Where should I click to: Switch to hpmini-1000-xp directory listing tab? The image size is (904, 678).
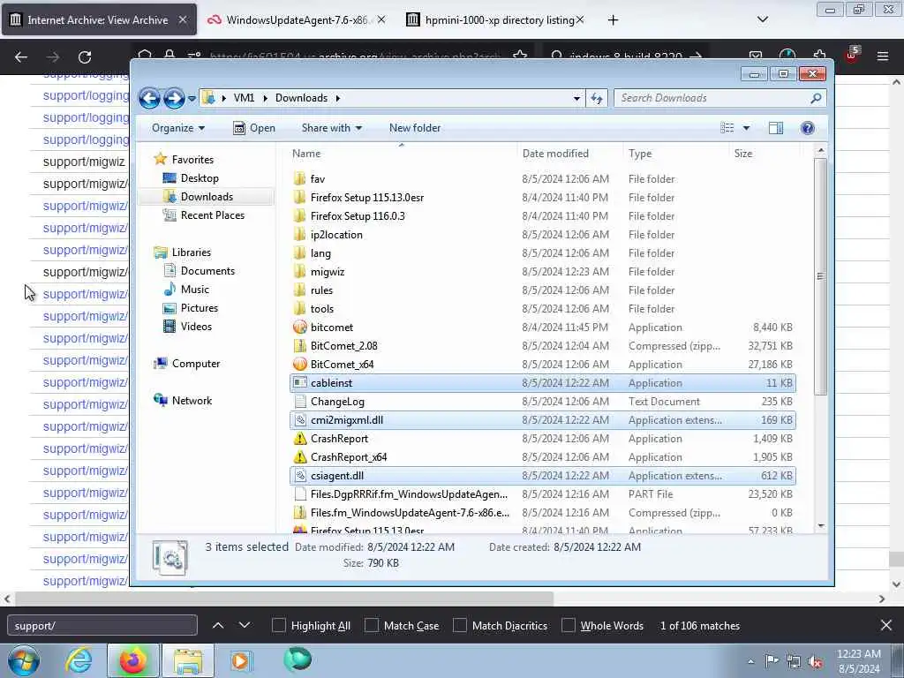(496, 19)
